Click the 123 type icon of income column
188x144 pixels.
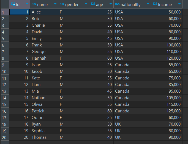tap(155, 4)
